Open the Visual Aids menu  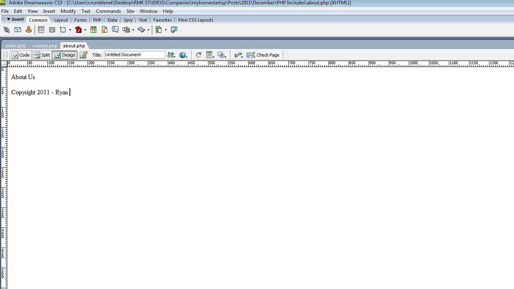point(222,55)
